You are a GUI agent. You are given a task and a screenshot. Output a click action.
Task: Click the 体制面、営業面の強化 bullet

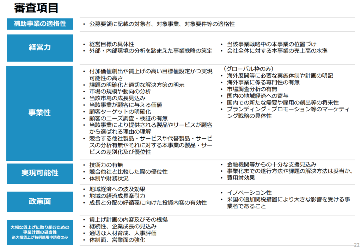pyautogui.click(x=117, y=240)
